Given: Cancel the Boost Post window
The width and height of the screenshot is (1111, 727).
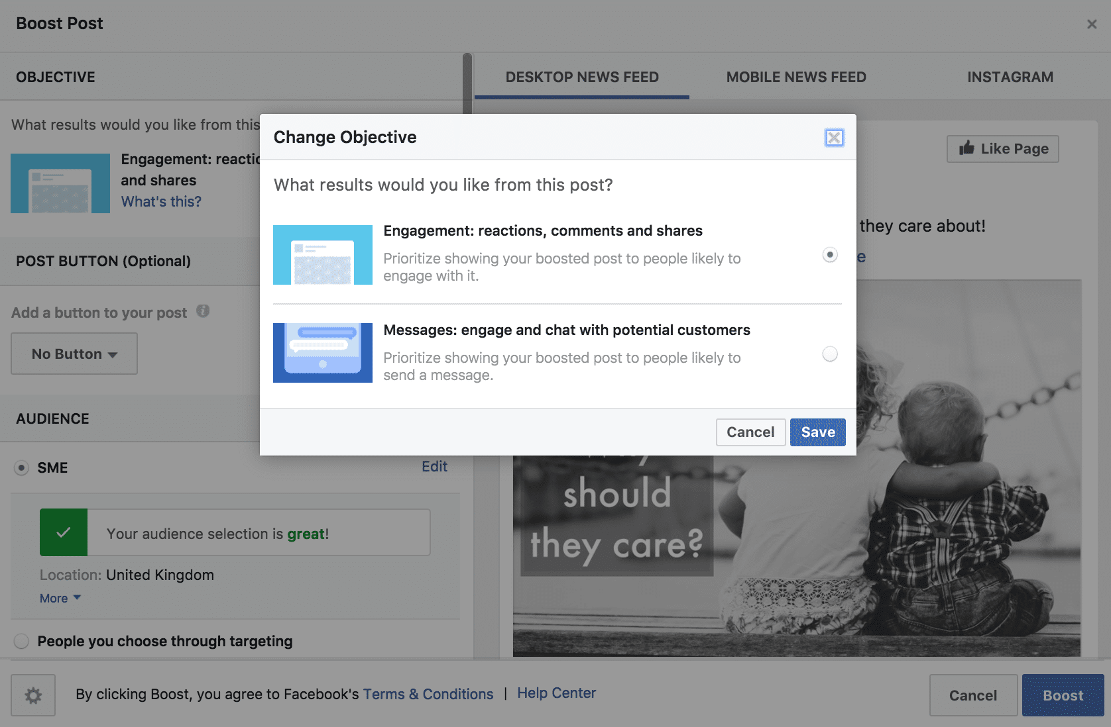Looking at the screenshot, I should (973, 695).
